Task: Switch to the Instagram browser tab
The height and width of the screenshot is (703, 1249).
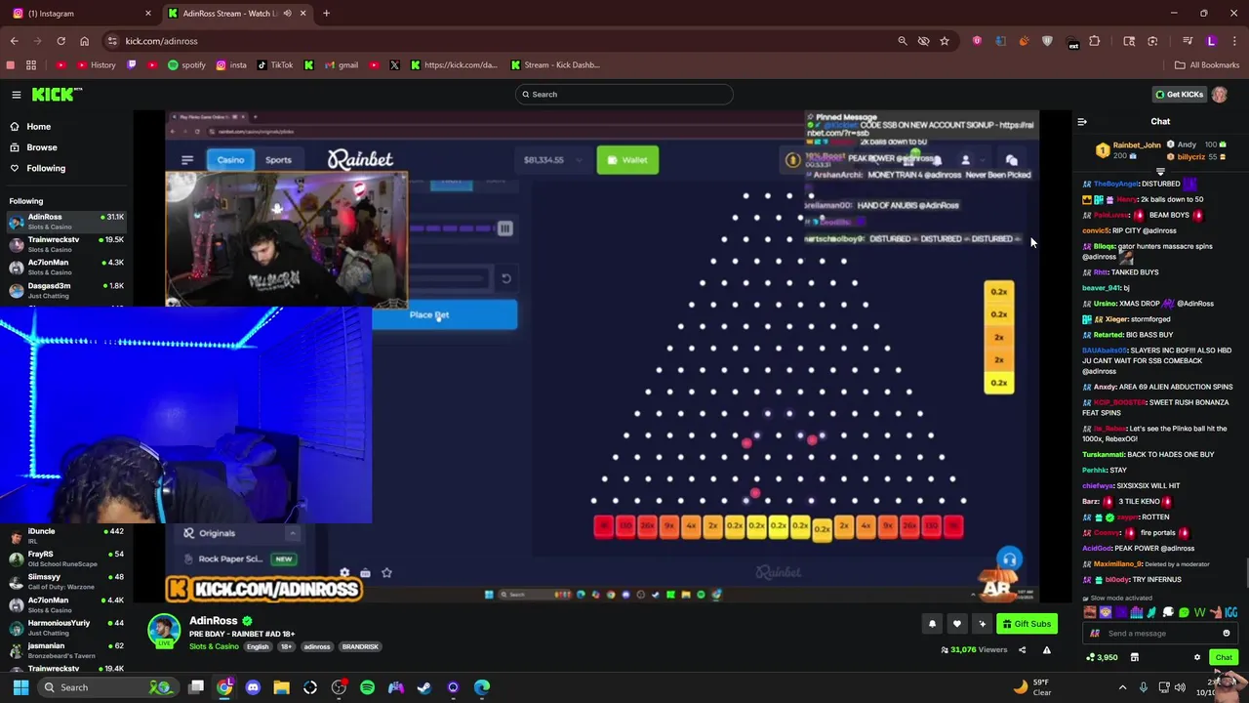Action: click(x=78, y=14)
